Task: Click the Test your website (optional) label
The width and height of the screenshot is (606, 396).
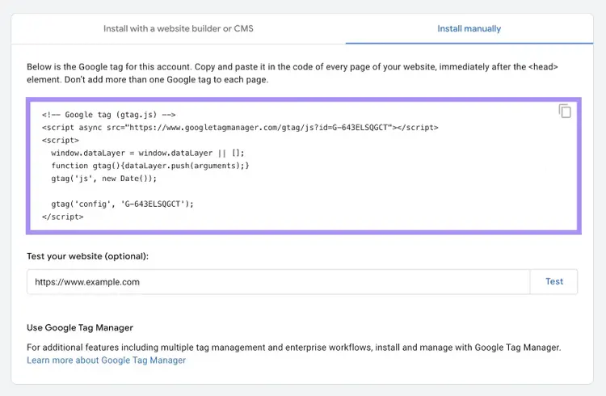Action: click(88, 256)
